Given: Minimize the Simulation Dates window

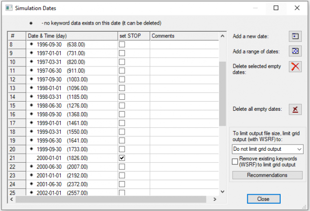Looking at the screenshot, I should pyautogui.click(x=254, y=8).
